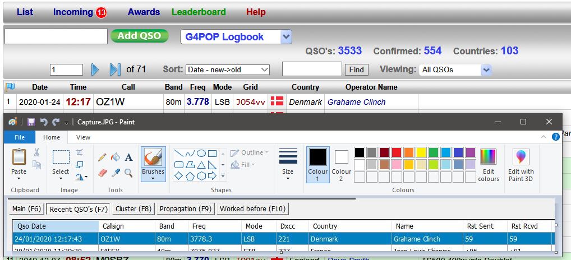
Task: Click the Save icon in Paint title bar
Action: tap(31, 122)
